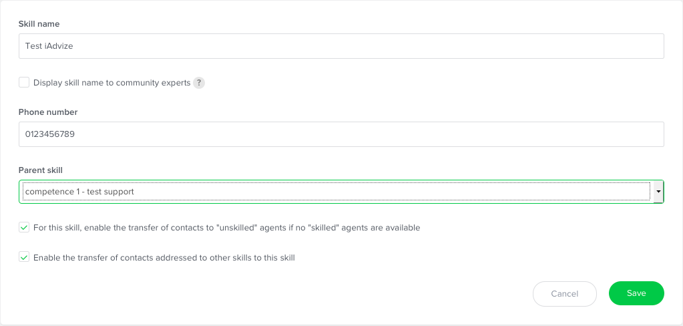The height and width of the screenshot is (326, 683).
Task: Click the checkmark beside "unskilled" agents option
Action: coord(24,227)
